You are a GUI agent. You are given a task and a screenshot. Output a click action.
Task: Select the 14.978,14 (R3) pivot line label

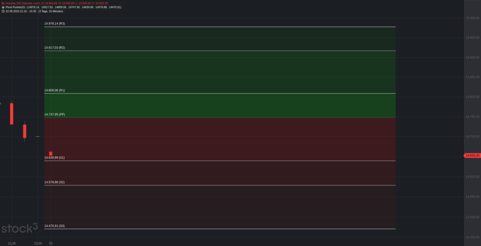[54, 24]
